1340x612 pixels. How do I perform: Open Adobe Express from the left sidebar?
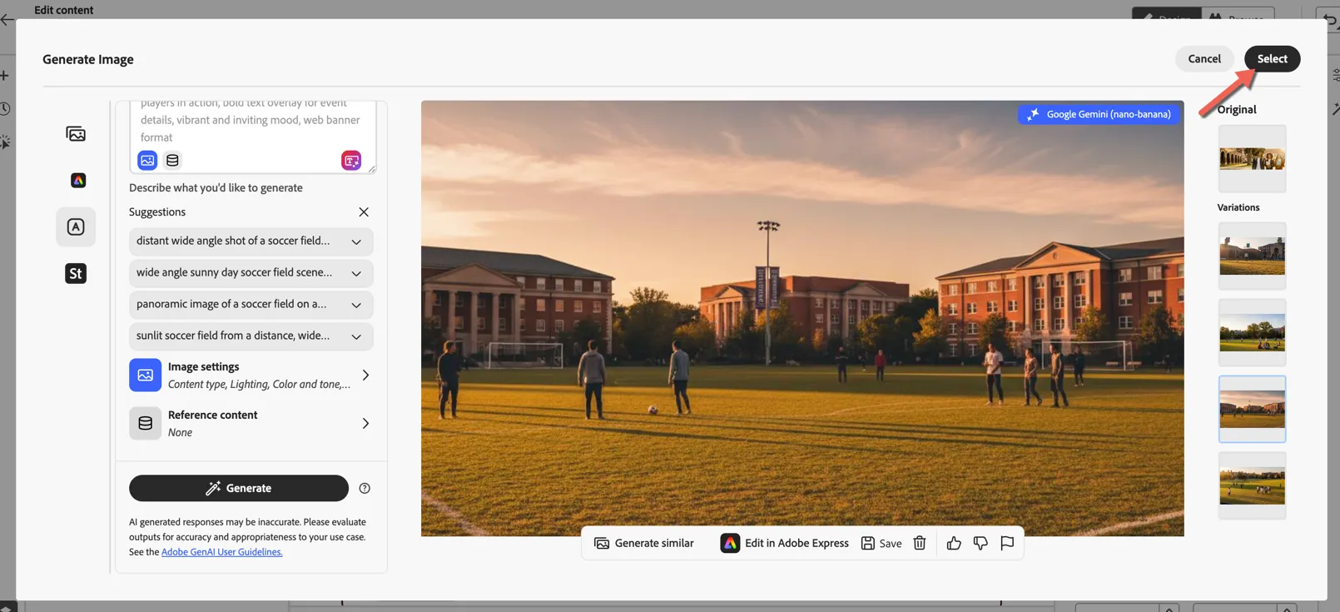click(x=77, y=180)
